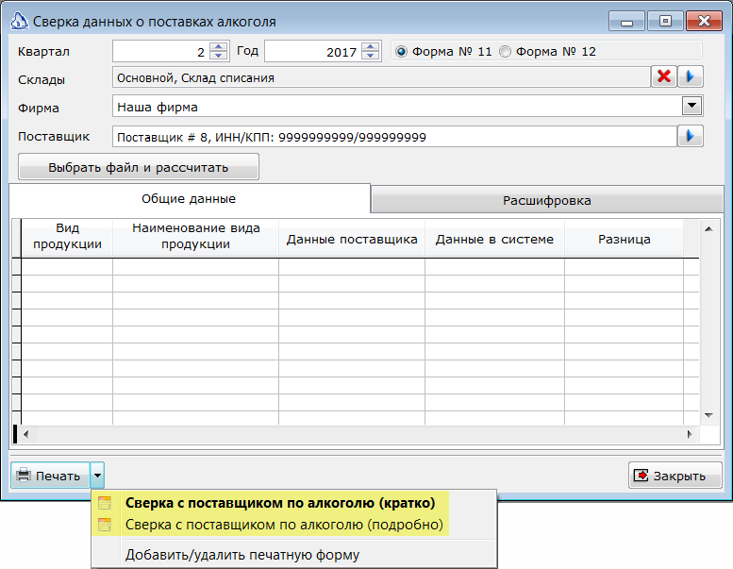733x569 pixels.
Task: Maximize the Сверка данных window
Action: coord(665,22)
